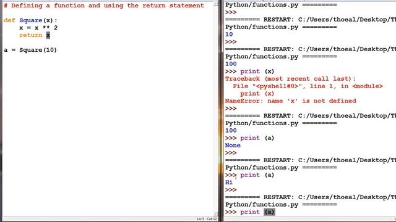
Task: Click the 'Hi' output in the shell
Action: [229, 183]
